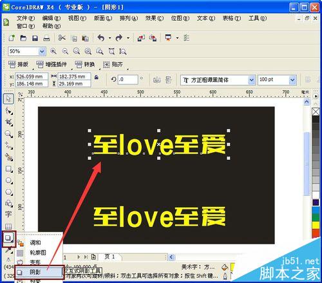Pick the yellow palette swatch

coord(316,225)
